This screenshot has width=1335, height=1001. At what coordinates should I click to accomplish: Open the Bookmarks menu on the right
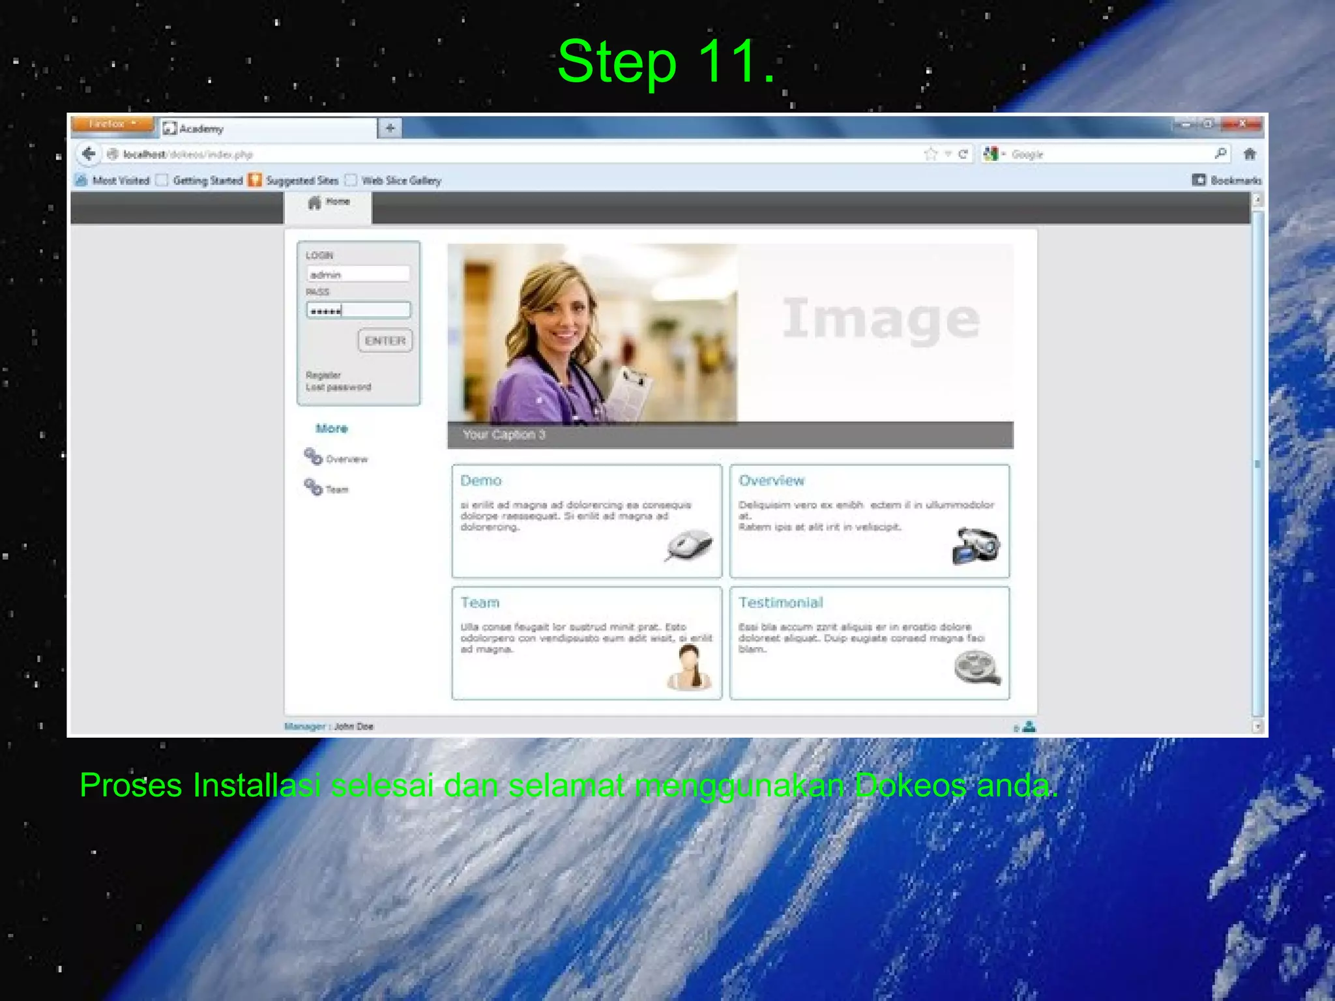pyautogui.click(x=1227, y=180)
